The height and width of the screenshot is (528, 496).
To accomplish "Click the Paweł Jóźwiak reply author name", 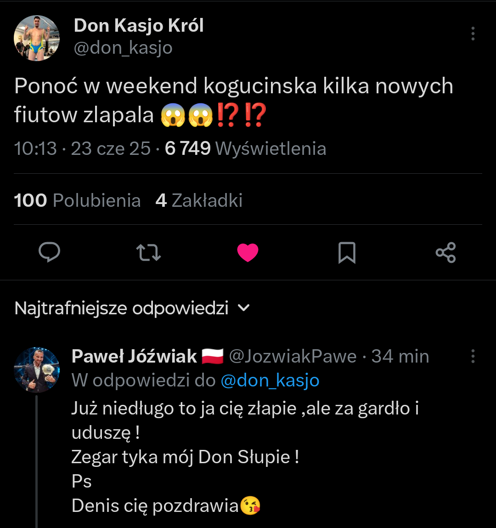I will [134, 356].
